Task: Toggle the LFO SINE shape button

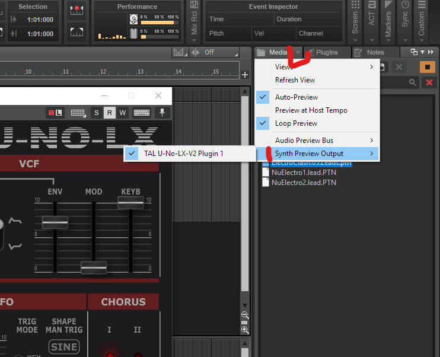Action: point(64,347)
